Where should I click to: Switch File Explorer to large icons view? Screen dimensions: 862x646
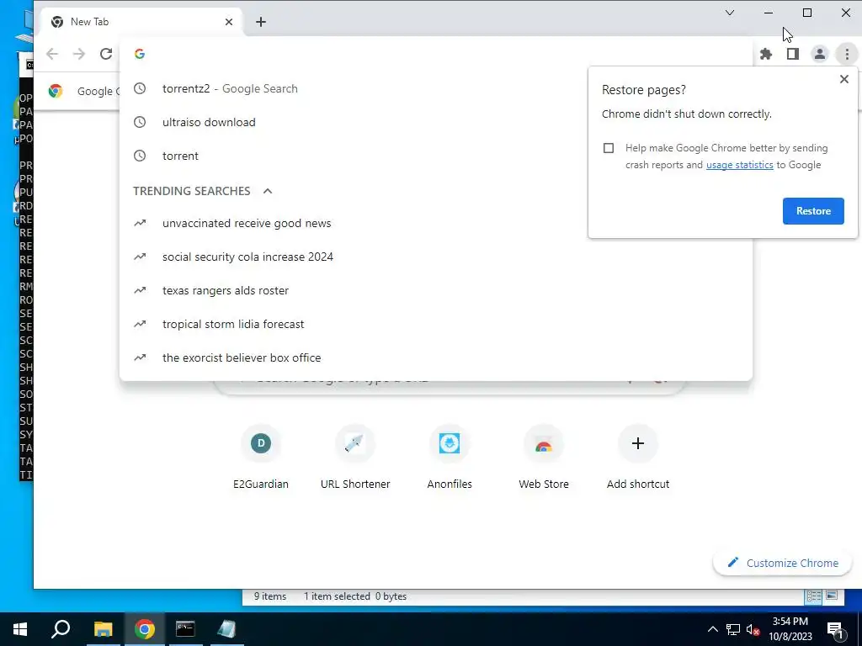click(x=832, y=596)
